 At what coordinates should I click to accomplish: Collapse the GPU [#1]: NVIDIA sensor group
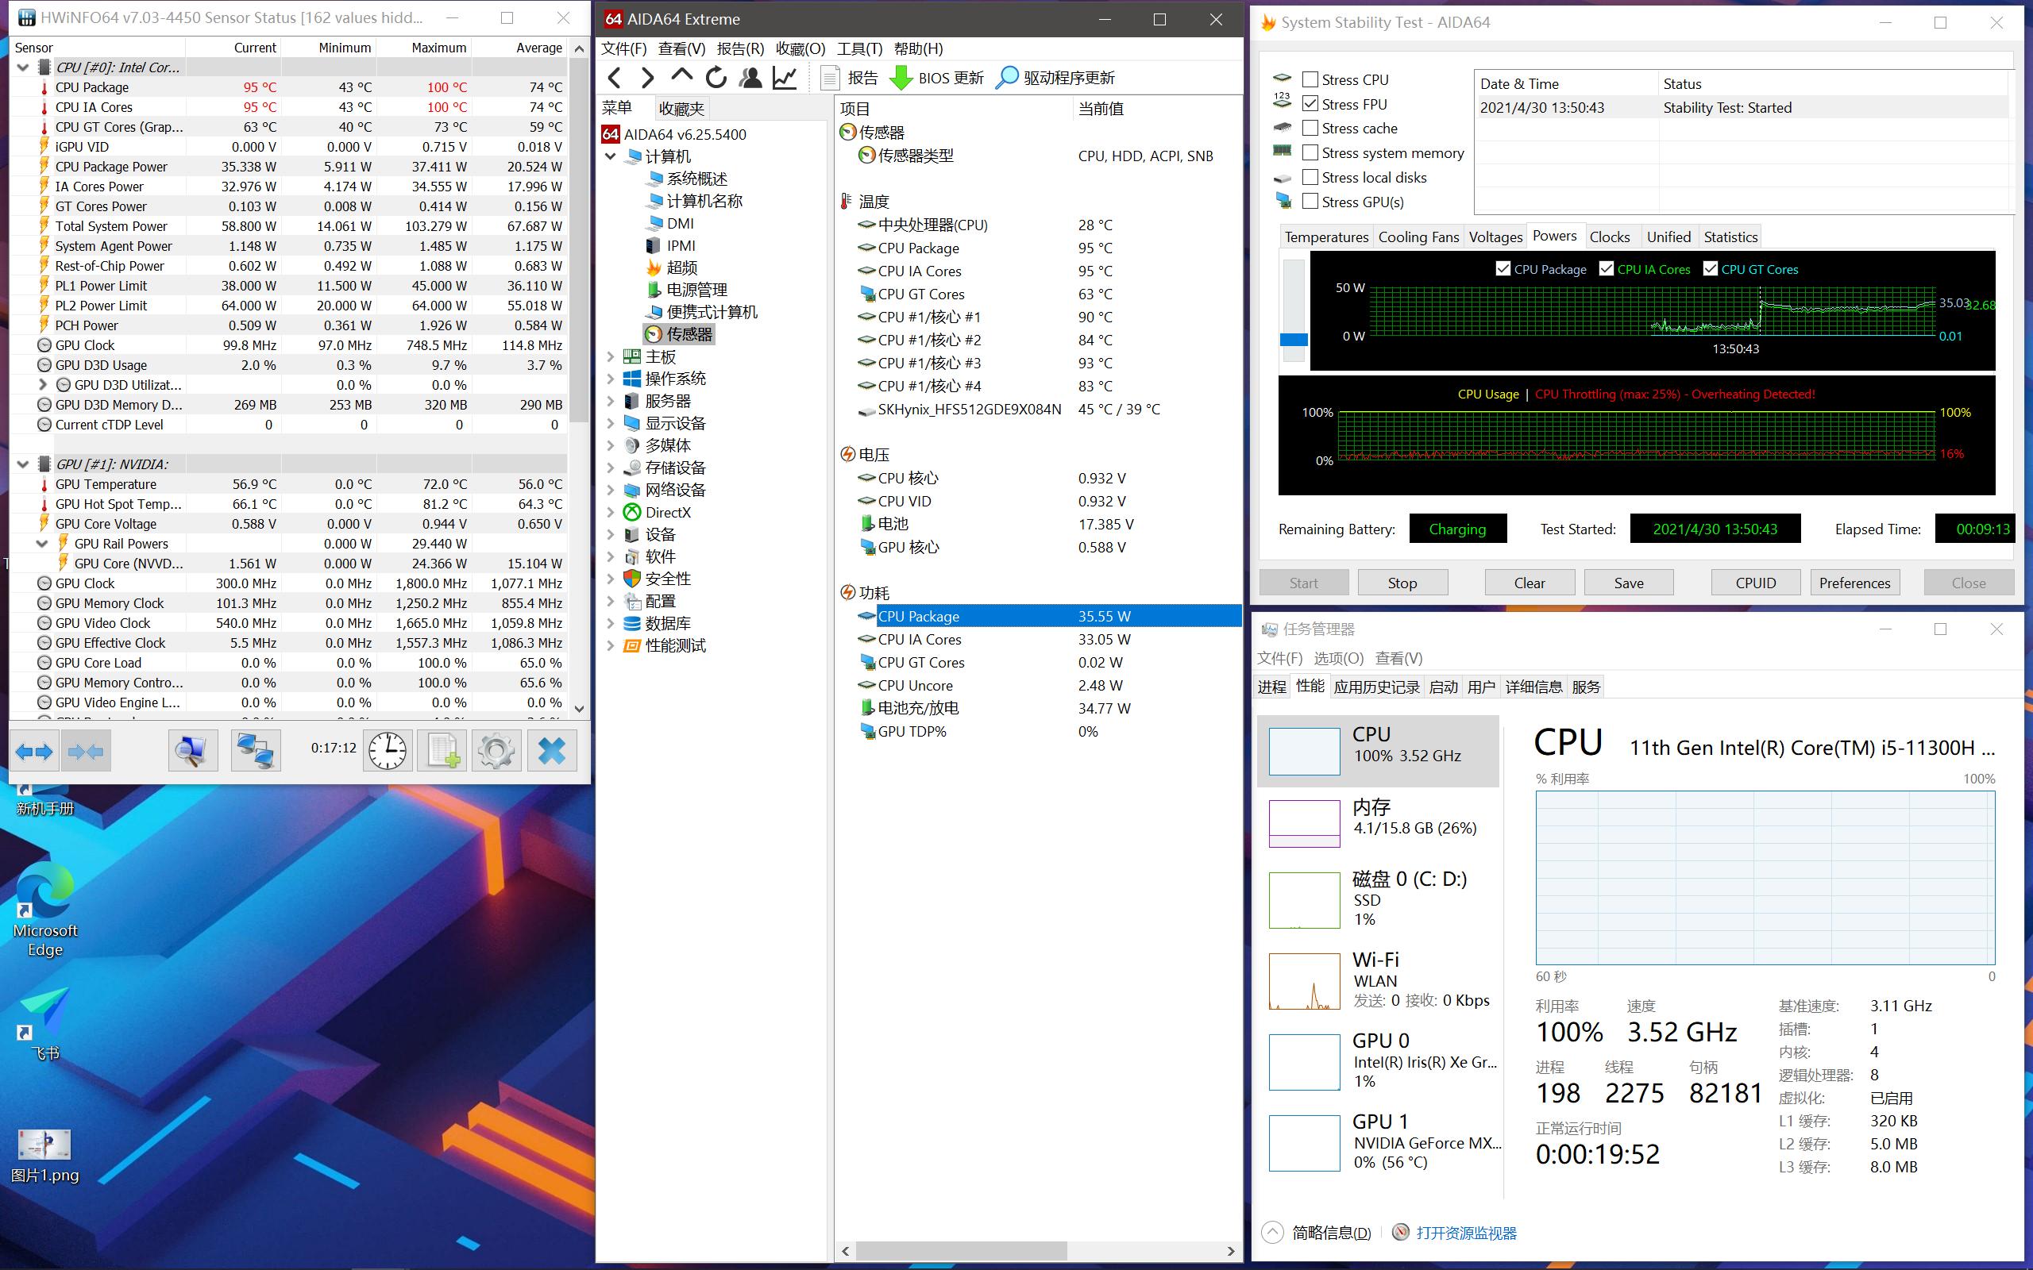23,464
